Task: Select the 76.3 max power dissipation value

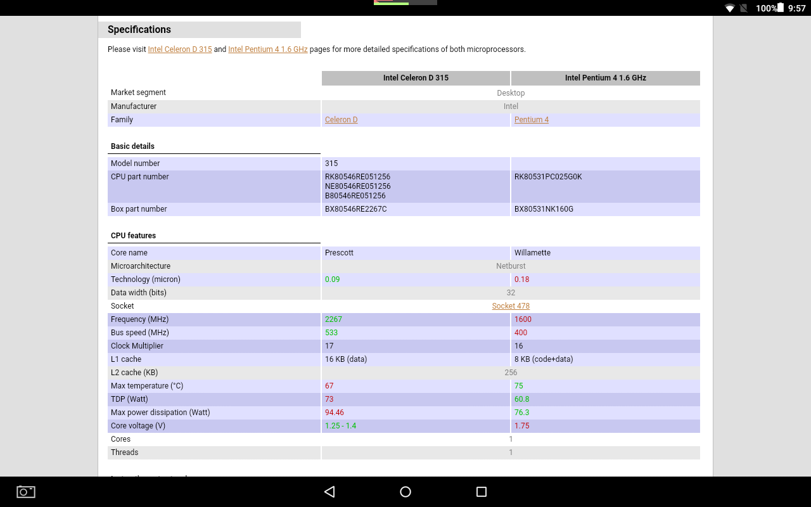Action: coord(522,413)
